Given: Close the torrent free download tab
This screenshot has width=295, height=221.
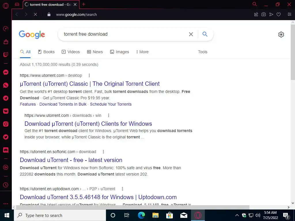Looking at the screenshot, I should click(x=75, y=5).
